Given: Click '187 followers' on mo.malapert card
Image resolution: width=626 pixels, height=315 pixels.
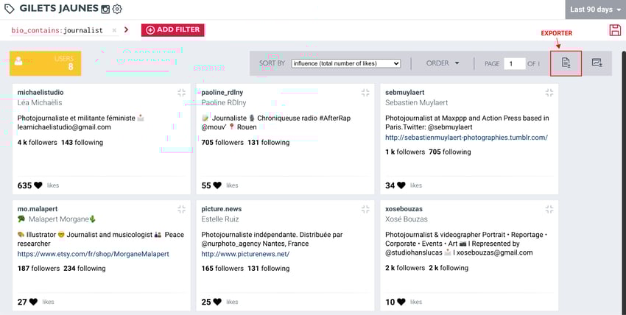Looking at the screenshot, I should tap(38, 269).
